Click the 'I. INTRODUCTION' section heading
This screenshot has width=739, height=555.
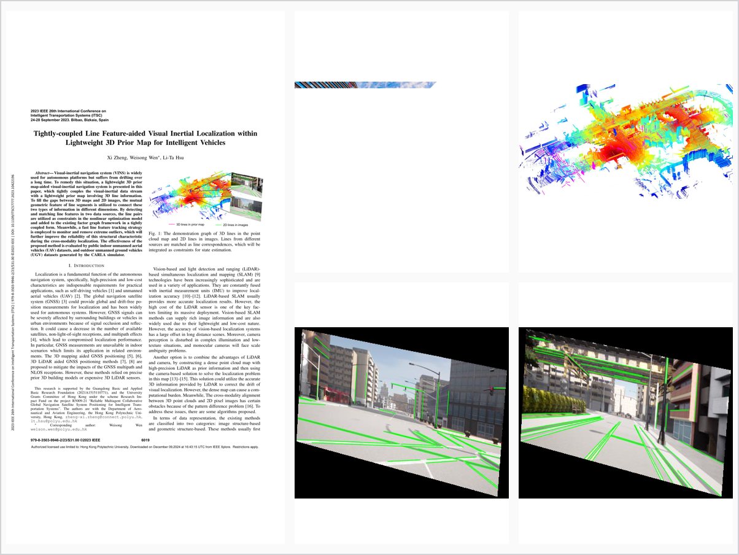(x=86, y=265)
